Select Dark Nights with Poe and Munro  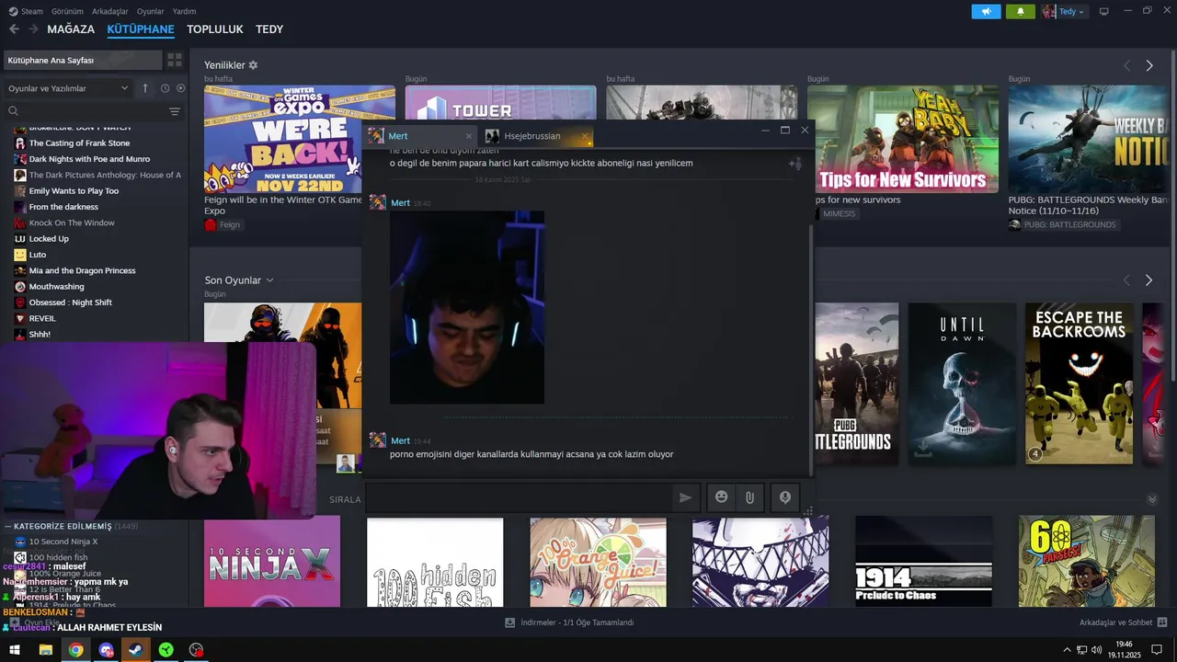[89, 159]
